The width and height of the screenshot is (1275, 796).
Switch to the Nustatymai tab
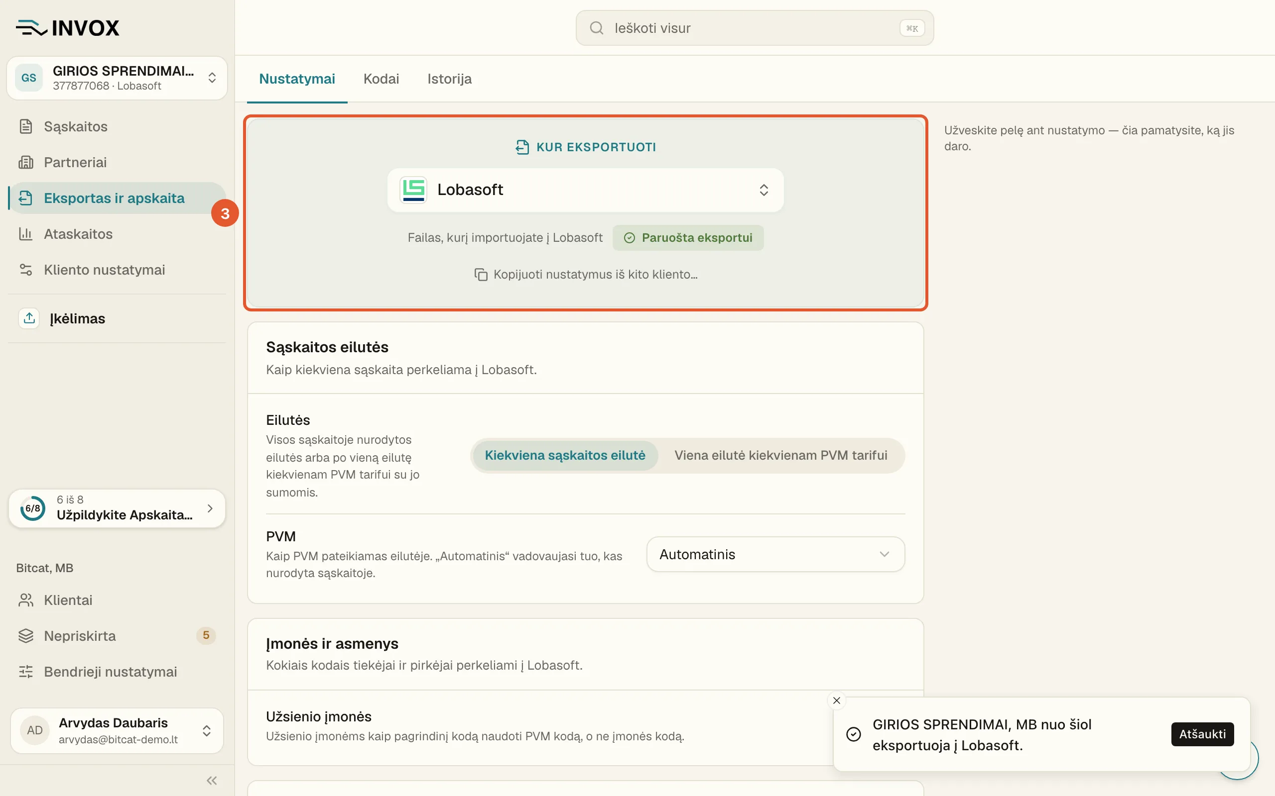(x=297, y=79)
